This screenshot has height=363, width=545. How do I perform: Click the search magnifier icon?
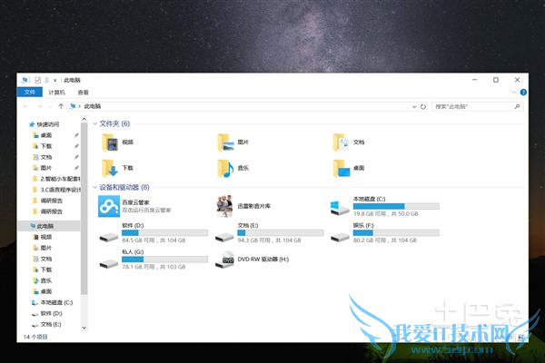click(517, 107)
